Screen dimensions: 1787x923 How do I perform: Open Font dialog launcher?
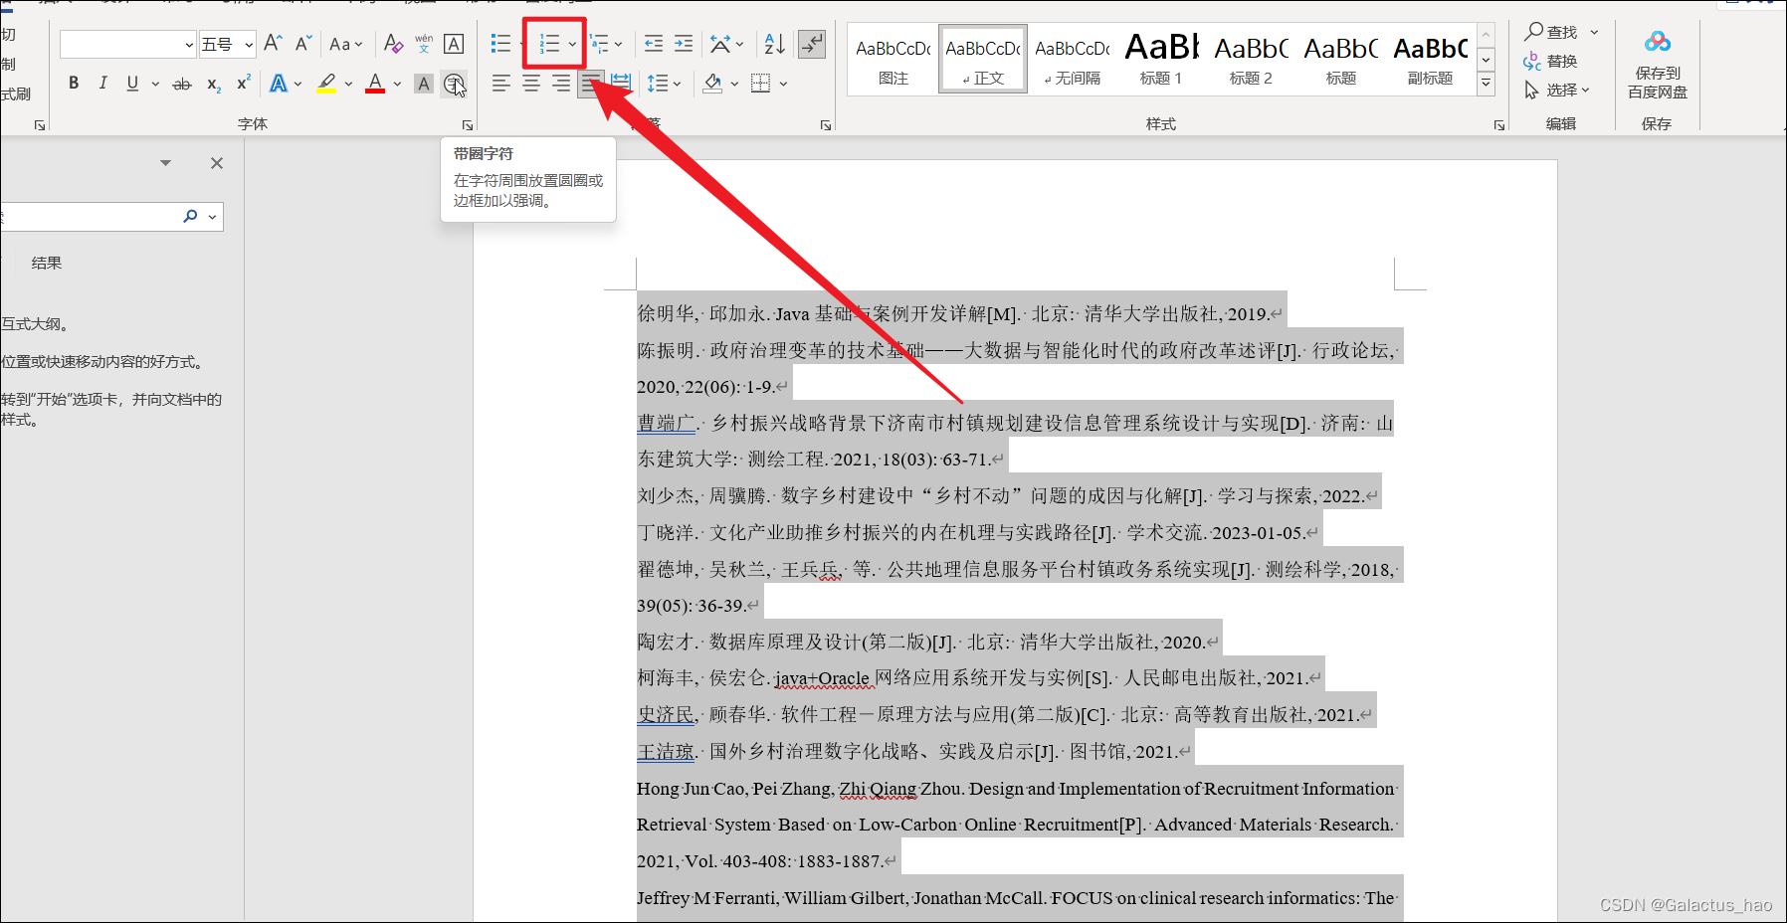[468, 125]
